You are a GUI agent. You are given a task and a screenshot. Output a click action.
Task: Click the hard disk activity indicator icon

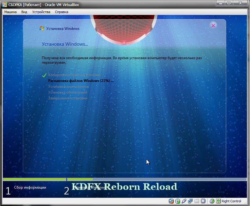(171, 201)
